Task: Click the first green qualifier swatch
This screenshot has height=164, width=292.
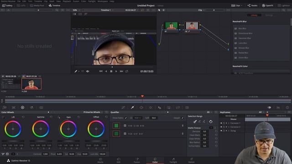Action: click(x=116, y=126)
